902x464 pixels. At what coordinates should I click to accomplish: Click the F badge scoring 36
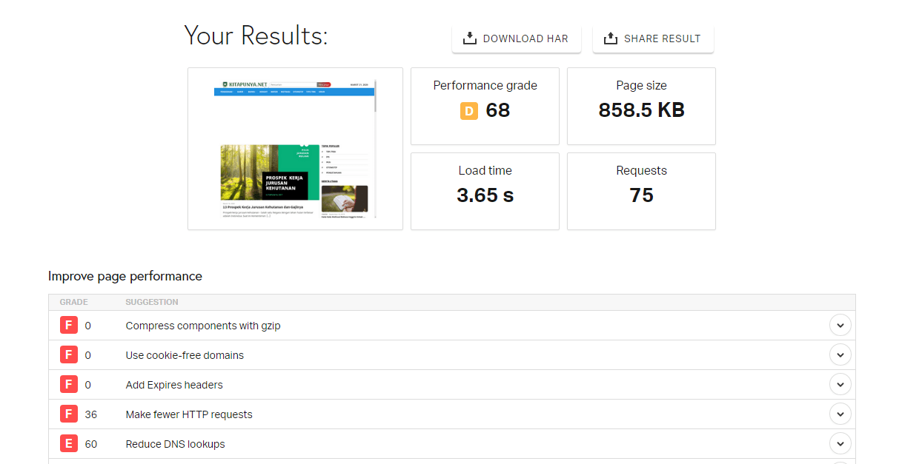[68, 414]
